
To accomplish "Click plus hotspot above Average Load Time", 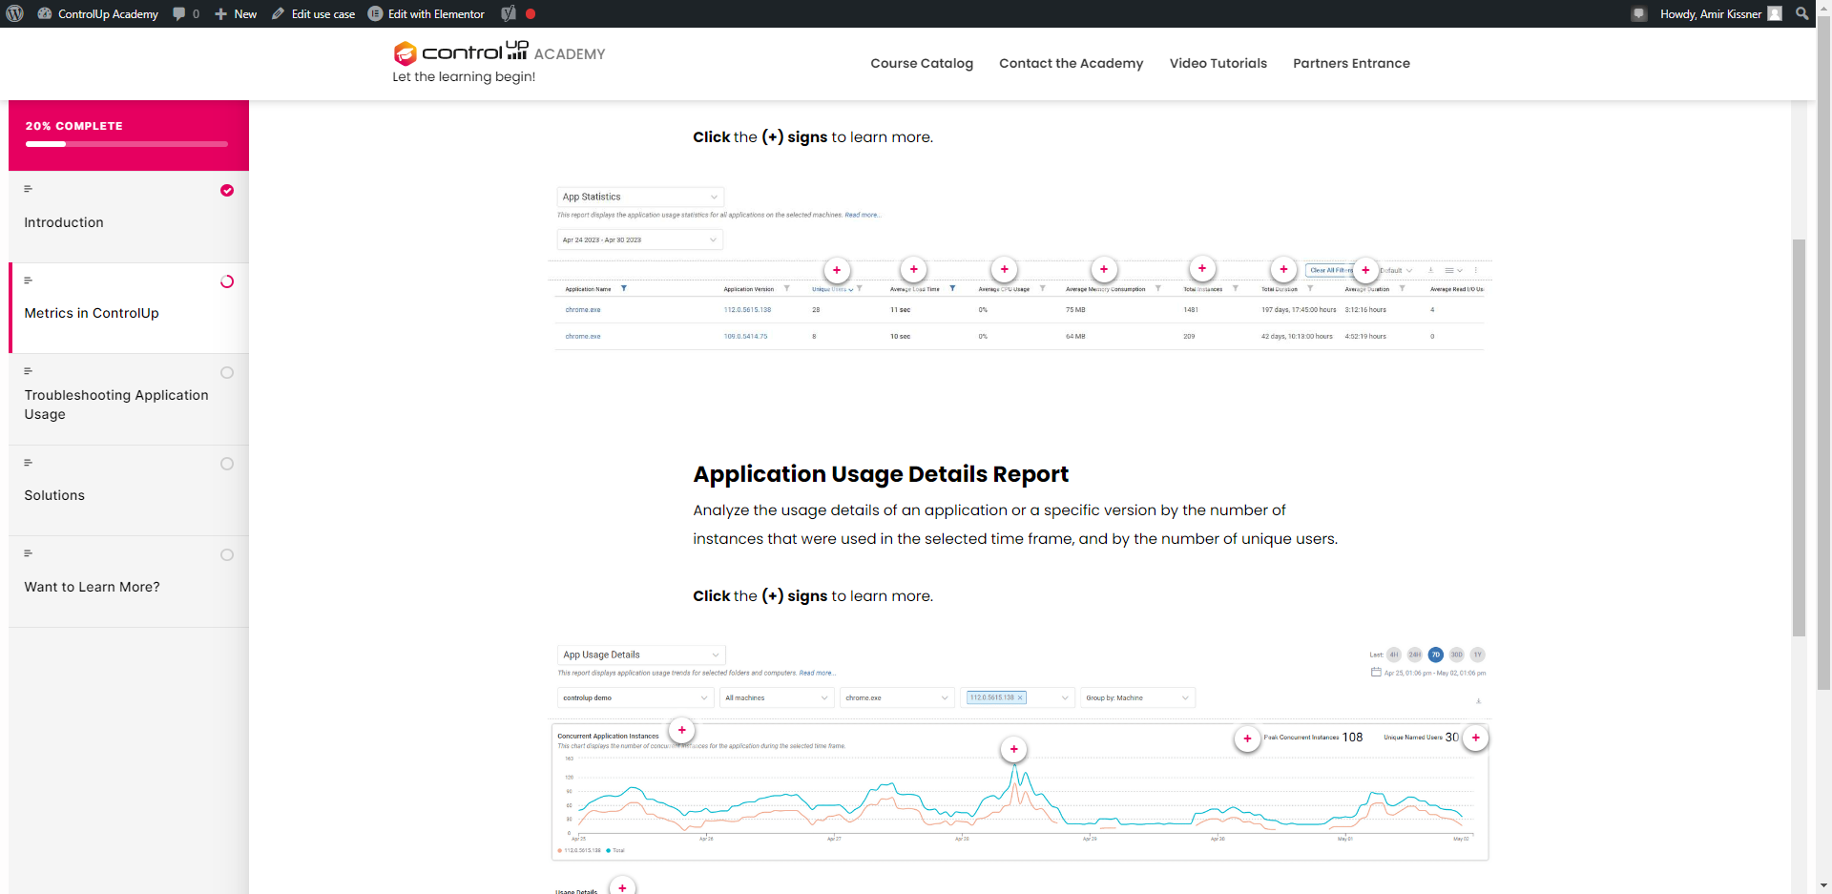I will point(914,269).
